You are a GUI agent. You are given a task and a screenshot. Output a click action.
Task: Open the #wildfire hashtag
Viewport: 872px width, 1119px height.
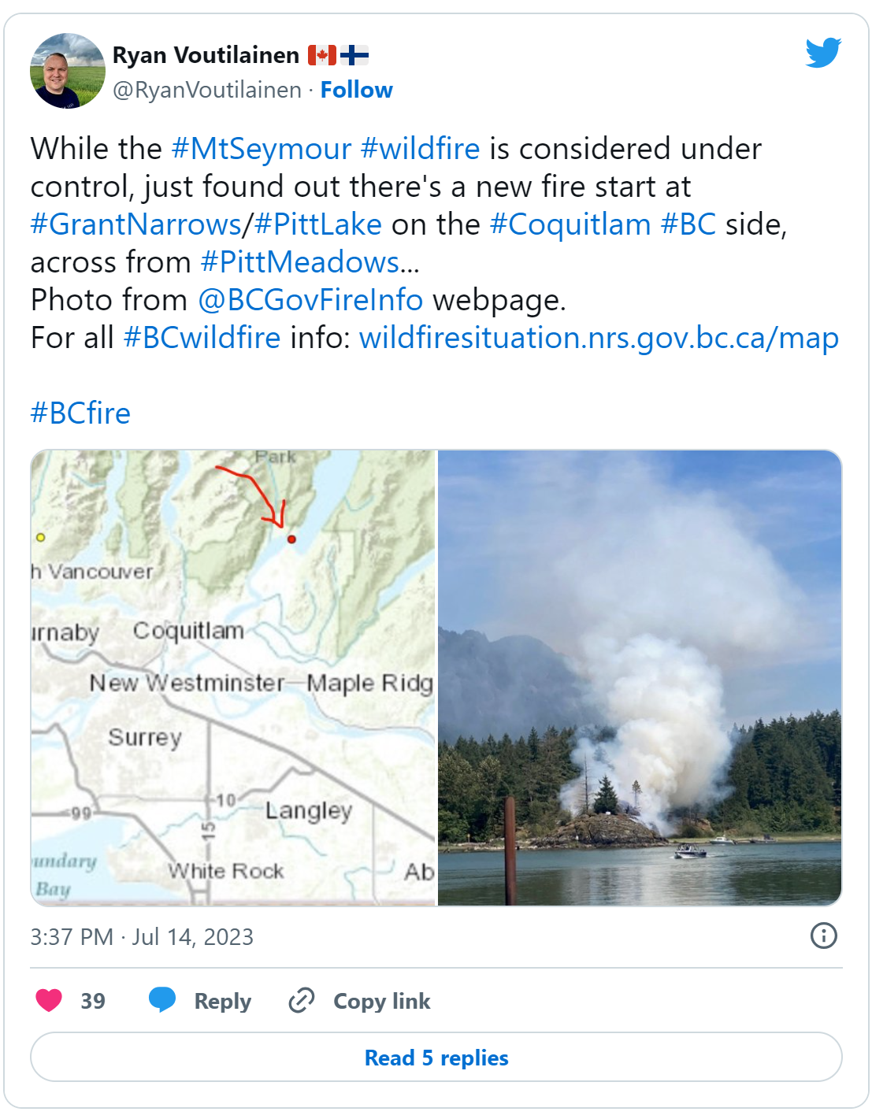420,149
